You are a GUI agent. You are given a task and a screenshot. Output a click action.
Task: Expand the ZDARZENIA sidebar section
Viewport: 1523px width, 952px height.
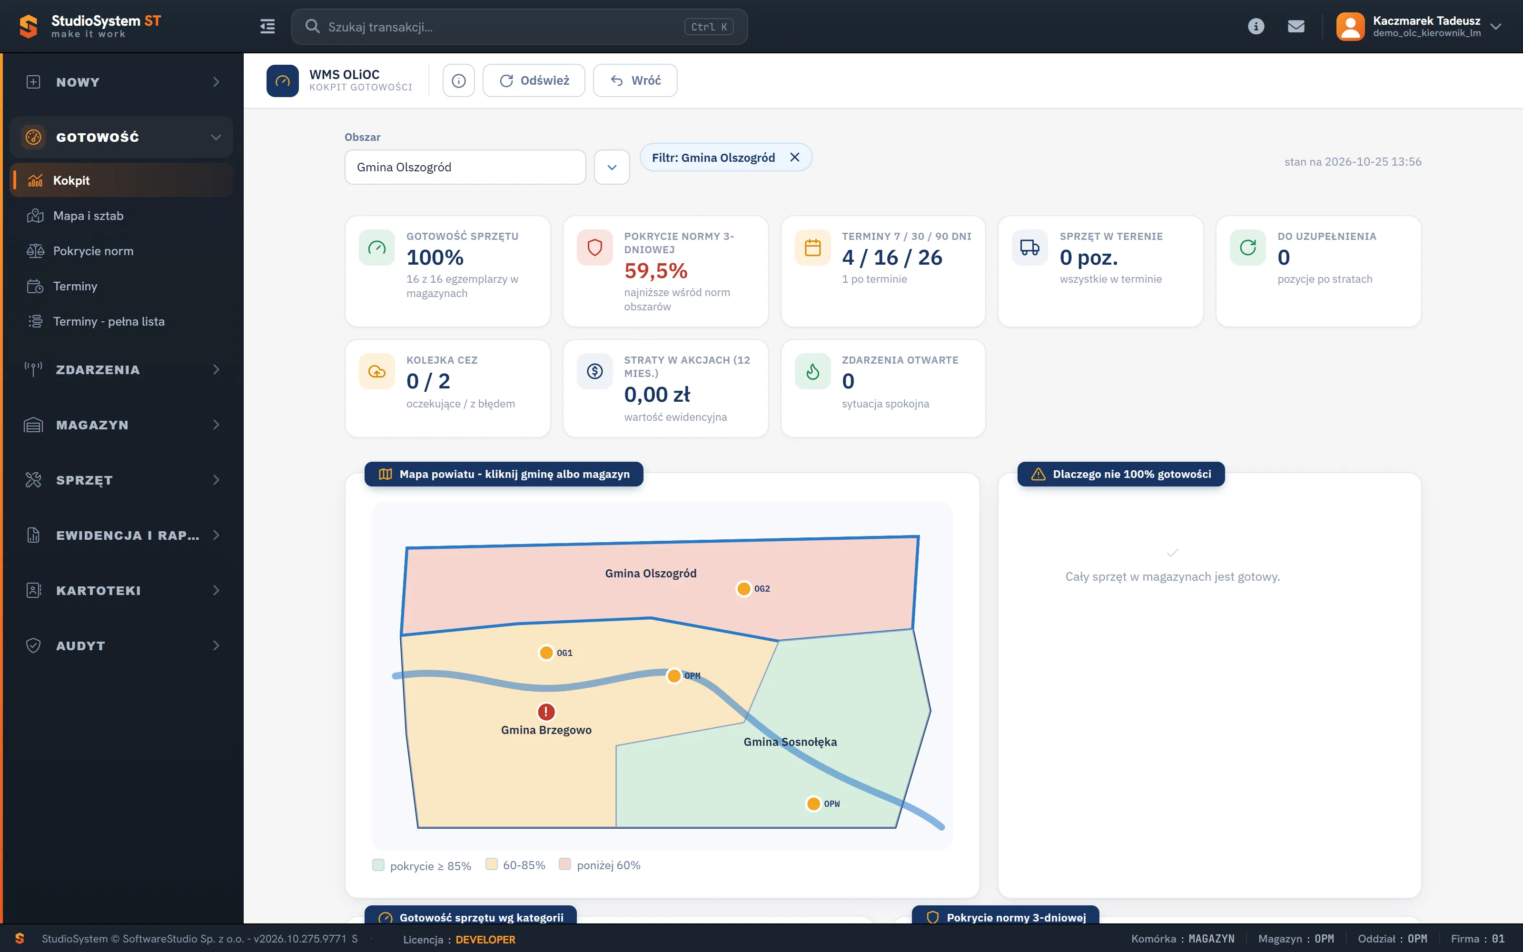(121, 369)
